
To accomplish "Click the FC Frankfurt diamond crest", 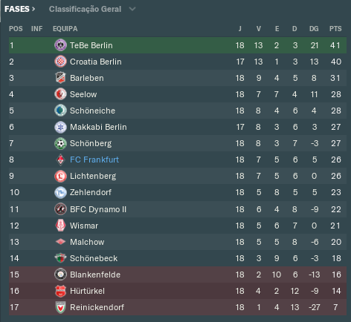I will 60,160.
